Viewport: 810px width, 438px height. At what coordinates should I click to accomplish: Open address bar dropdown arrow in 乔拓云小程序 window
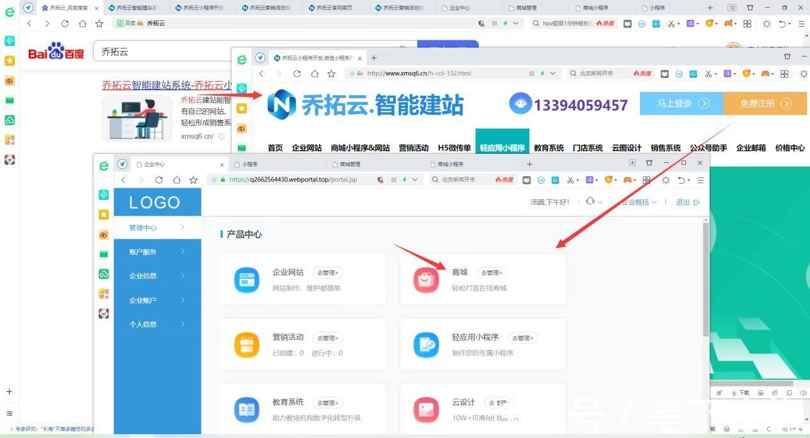pyautogui.click(x=552, y=73)
